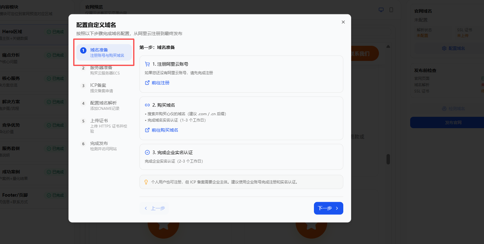The image size is (484, 244).
Task: Close the 配置自定义域名 dialog
Action: (343, 22)
